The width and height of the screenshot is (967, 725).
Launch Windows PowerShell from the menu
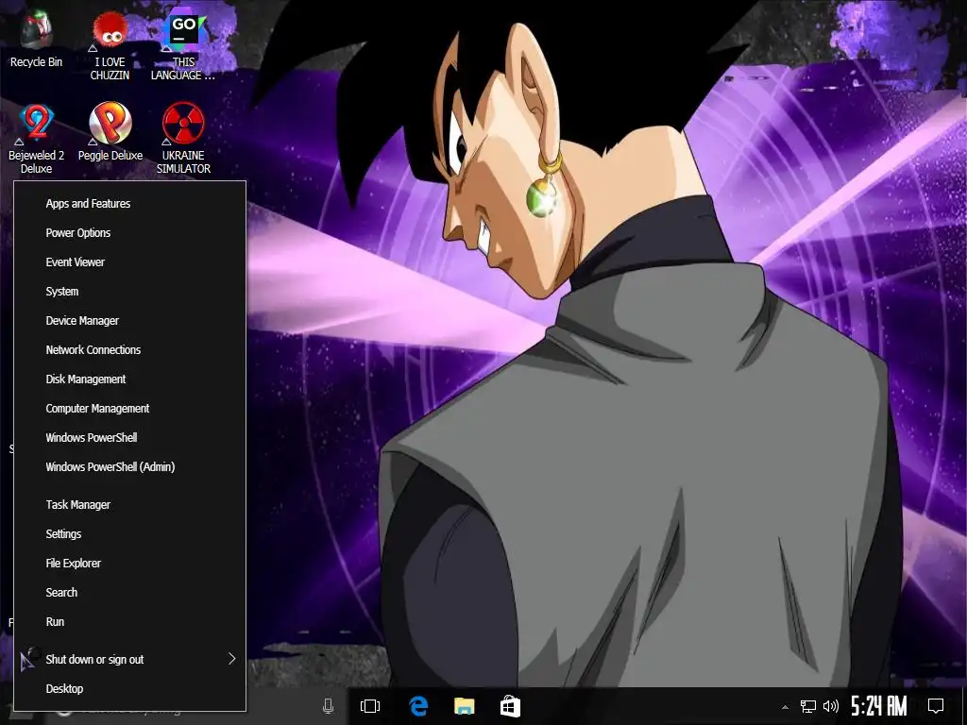(130, 438)
